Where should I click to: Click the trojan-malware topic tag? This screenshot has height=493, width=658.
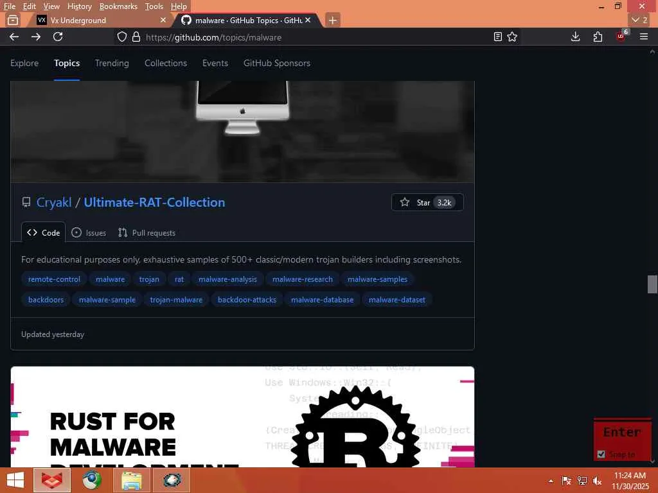tap(176, 300)
